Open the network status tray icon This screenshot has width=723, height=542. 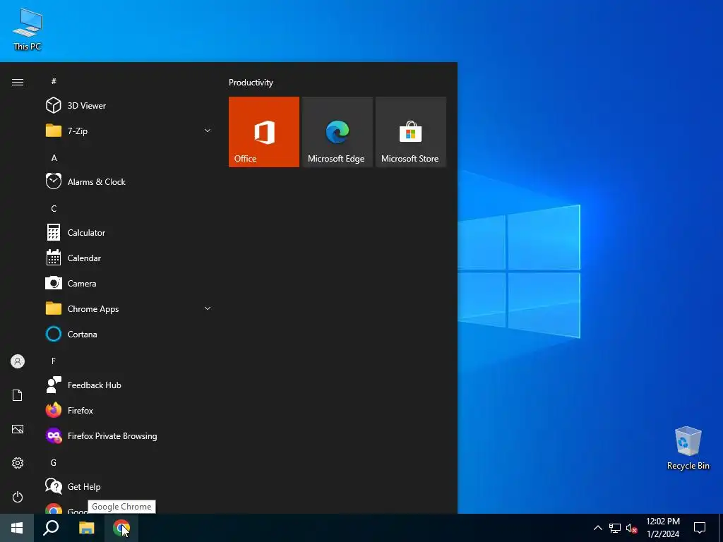point(615,528)
